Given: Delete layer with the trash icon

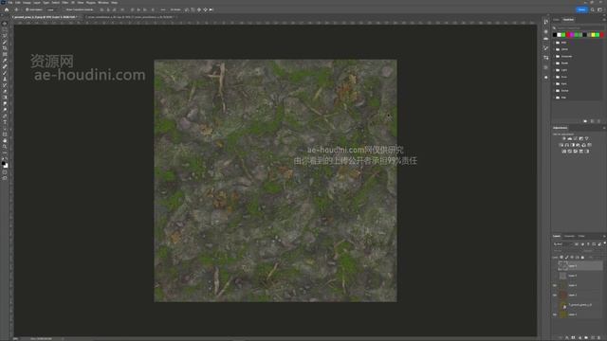Looking at the screenshot, I should tap(598, 337).
